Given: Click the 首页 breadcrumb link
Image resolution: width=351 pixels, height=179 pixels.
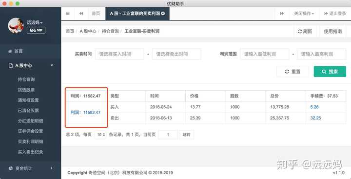Looking at the screenshot, I should click(x=70, y=31).
